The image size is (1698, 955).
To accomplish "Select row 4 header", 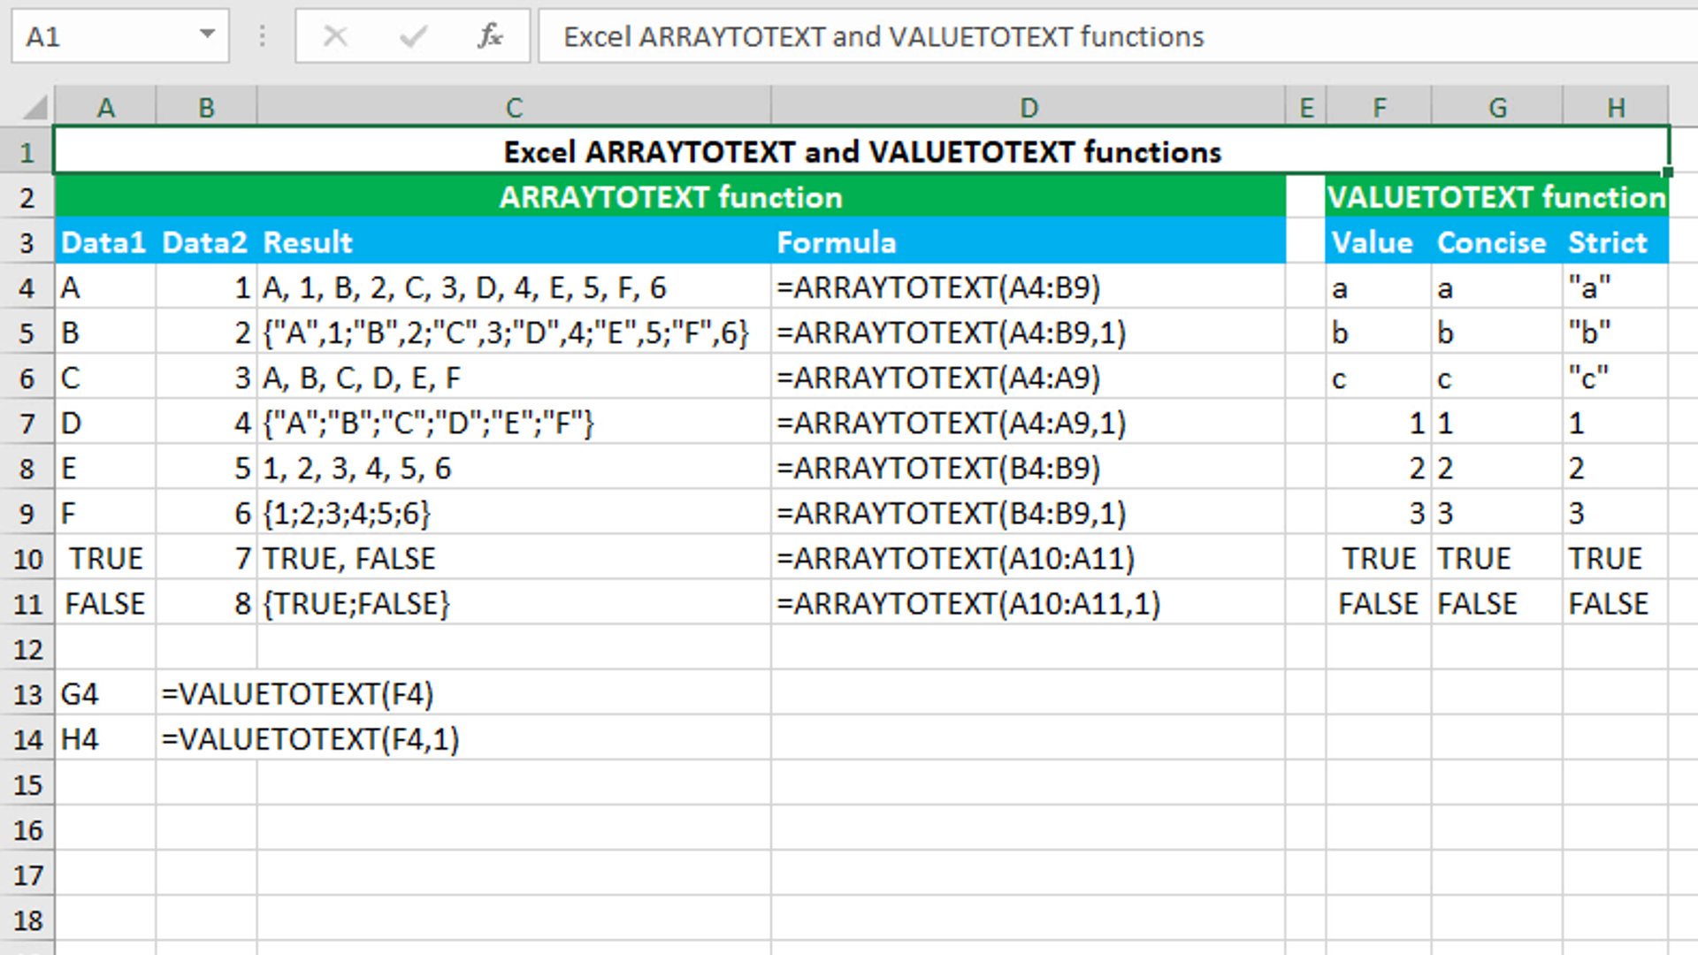I will [27, 288].
